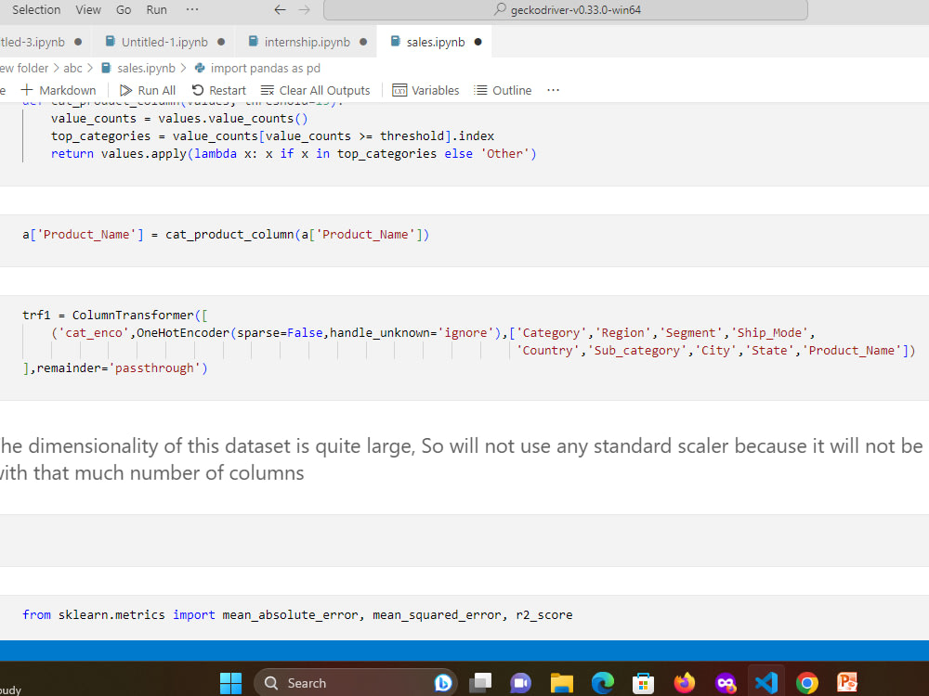Image resolution: width=929 pixels, height=696 pixels.
Task: Click the Restart circular arrow icon
Action: click(198, 90)
